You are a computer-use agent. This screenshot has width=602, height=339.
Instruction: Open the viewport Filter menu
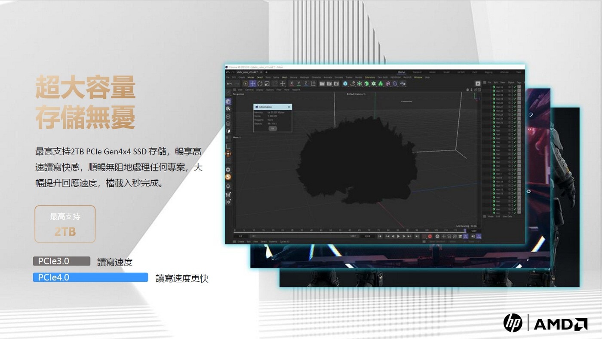pyautogui.click(x=279, y=90)
